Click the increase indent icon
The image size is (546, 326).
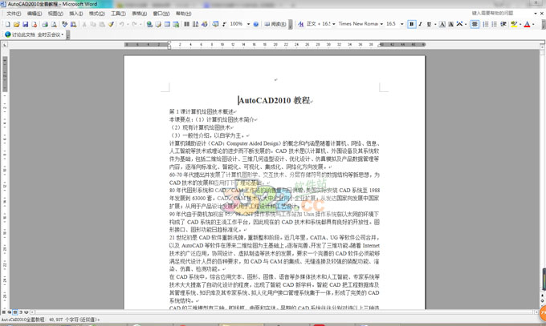[503, 24]
